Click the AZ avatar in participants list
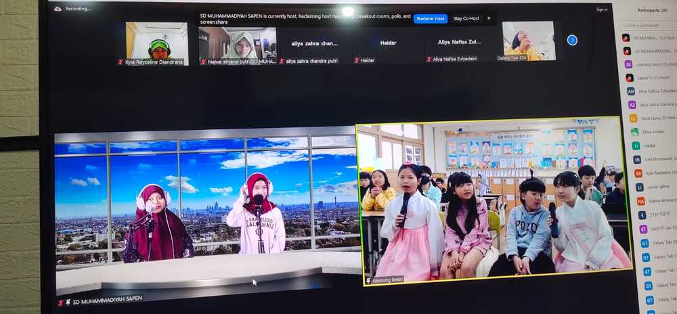The width and height of the screenshot is (677, 314). (x=632, y=104)
